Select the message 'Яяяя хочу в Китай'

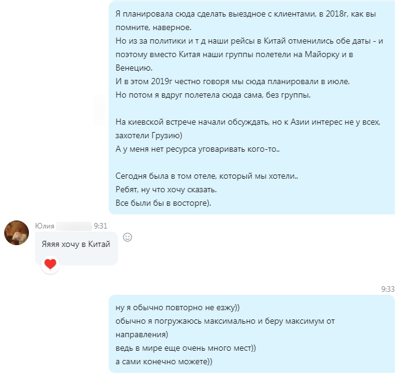[x=76, y=244]
